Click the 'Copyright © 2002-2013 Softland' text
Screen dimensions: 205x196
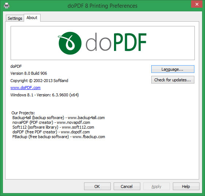click(x=39, y=81)
